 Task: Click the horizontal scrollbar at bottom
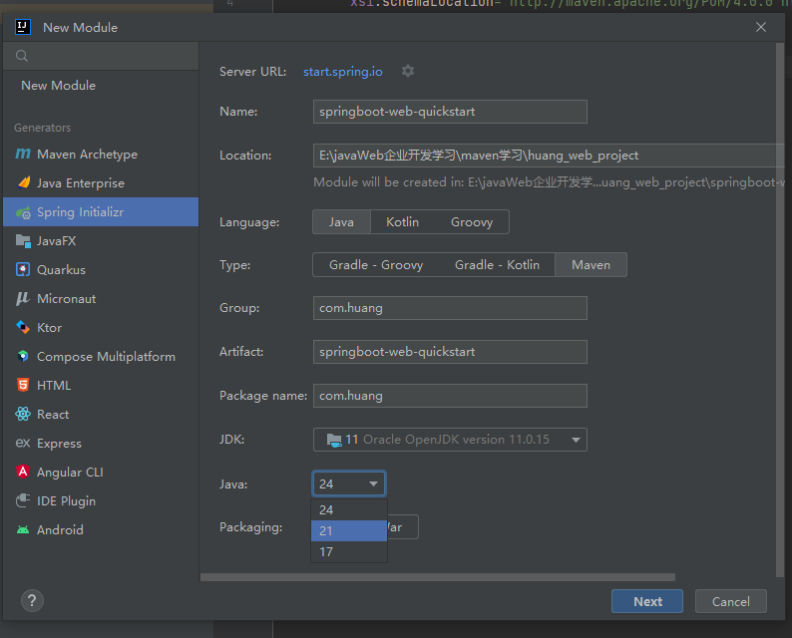point(438,577)
